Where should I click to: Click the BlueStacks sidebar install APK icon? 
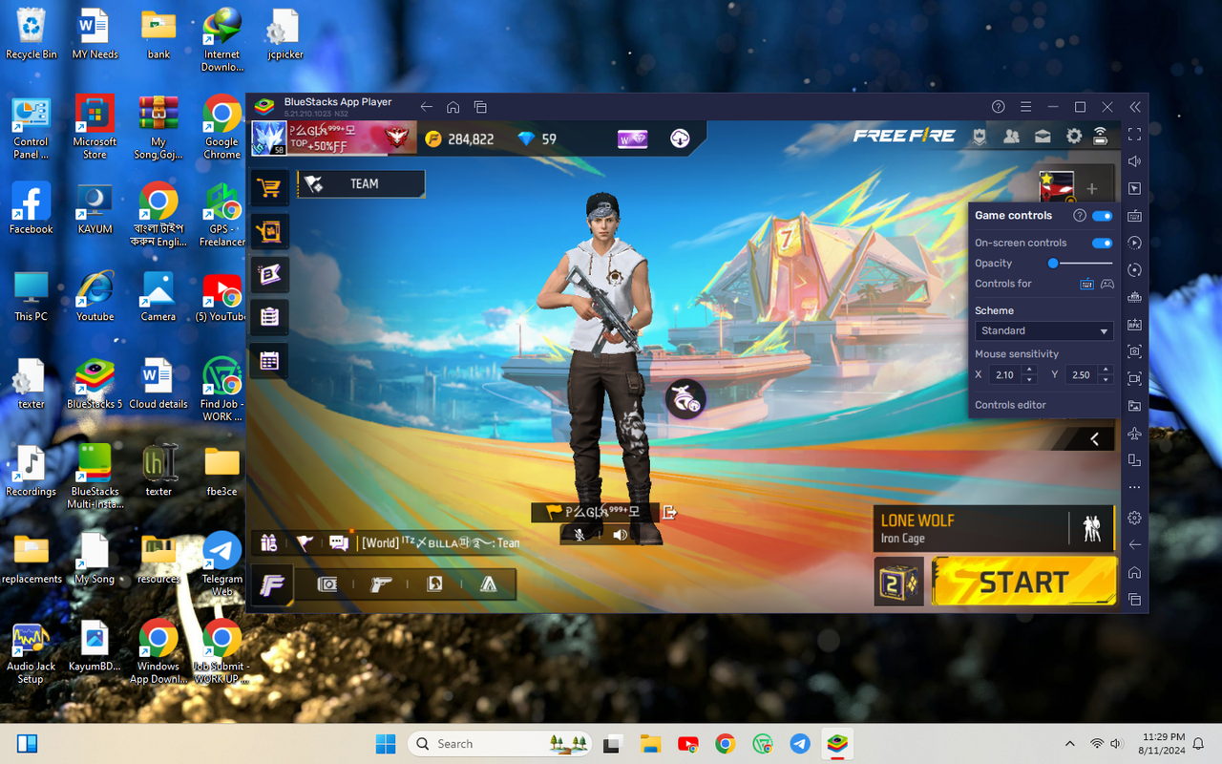click(1134, 325)
